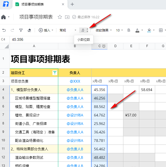Toggle bold formatting
This screenshot has width=166, height=167.
129,30
